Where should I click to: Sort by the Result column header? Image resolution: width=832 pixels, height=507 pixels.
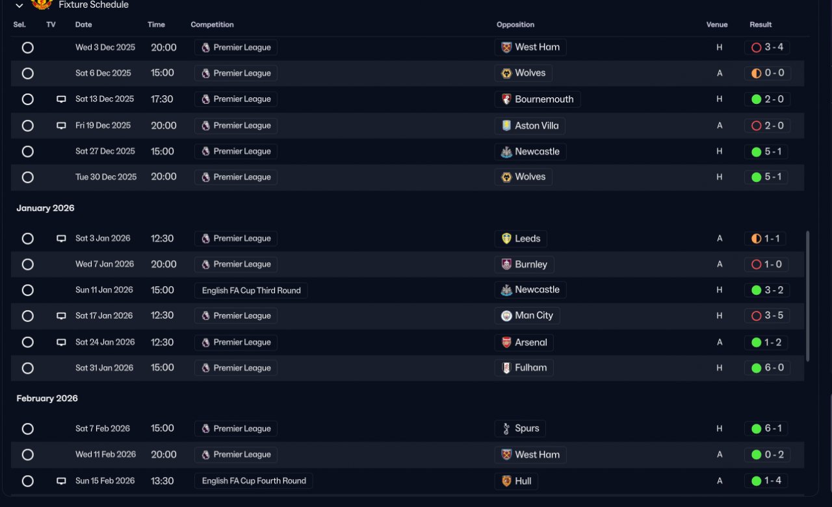coord(760,25)
